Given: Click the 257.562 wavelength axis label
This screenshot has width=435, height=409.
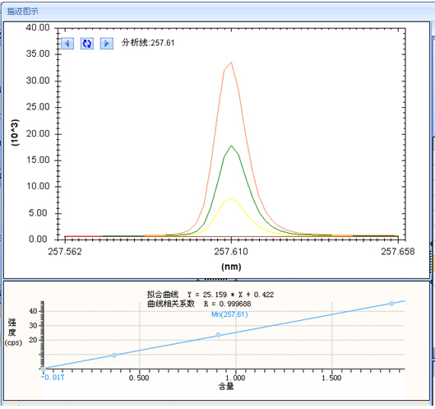Looking at the screenshot, I should (x=65, y=252).
